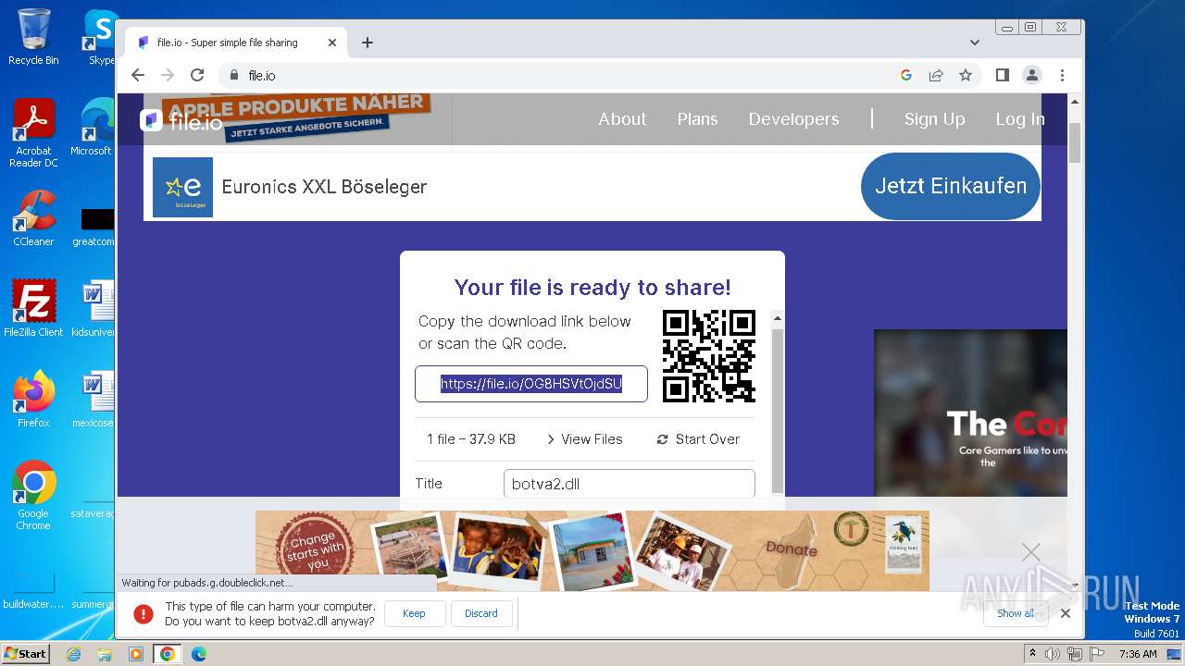Click the lock icon in address bar
This screenshot has height=666, width=1185.
[x=233, y=76]
